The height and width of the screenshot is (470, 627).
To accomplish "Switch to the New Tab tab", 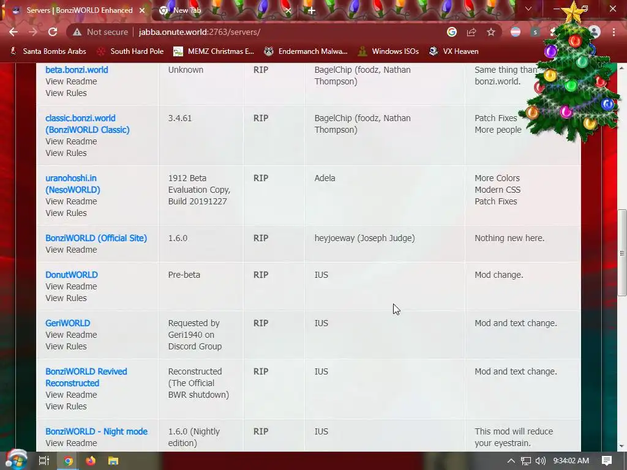I will [x=187, y=10].
